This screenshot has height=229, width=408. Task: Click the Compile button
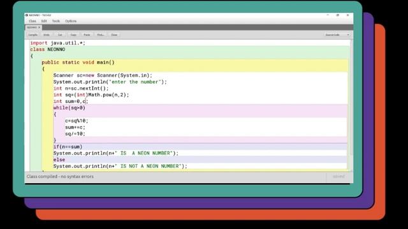tap(33, 35)
